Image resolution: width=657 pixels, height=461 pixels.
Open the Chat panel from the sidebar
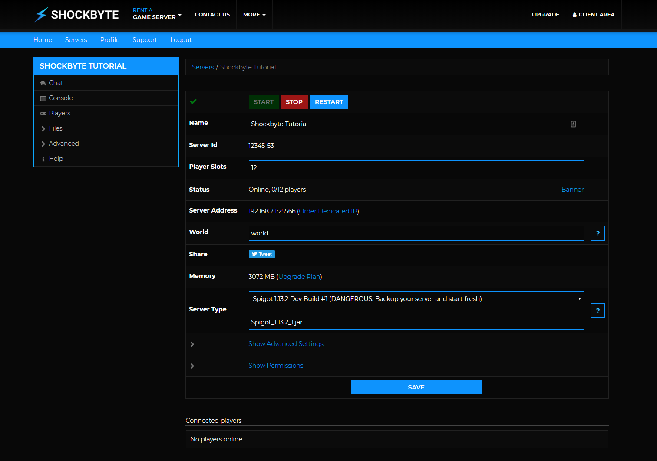coord(56,82)
